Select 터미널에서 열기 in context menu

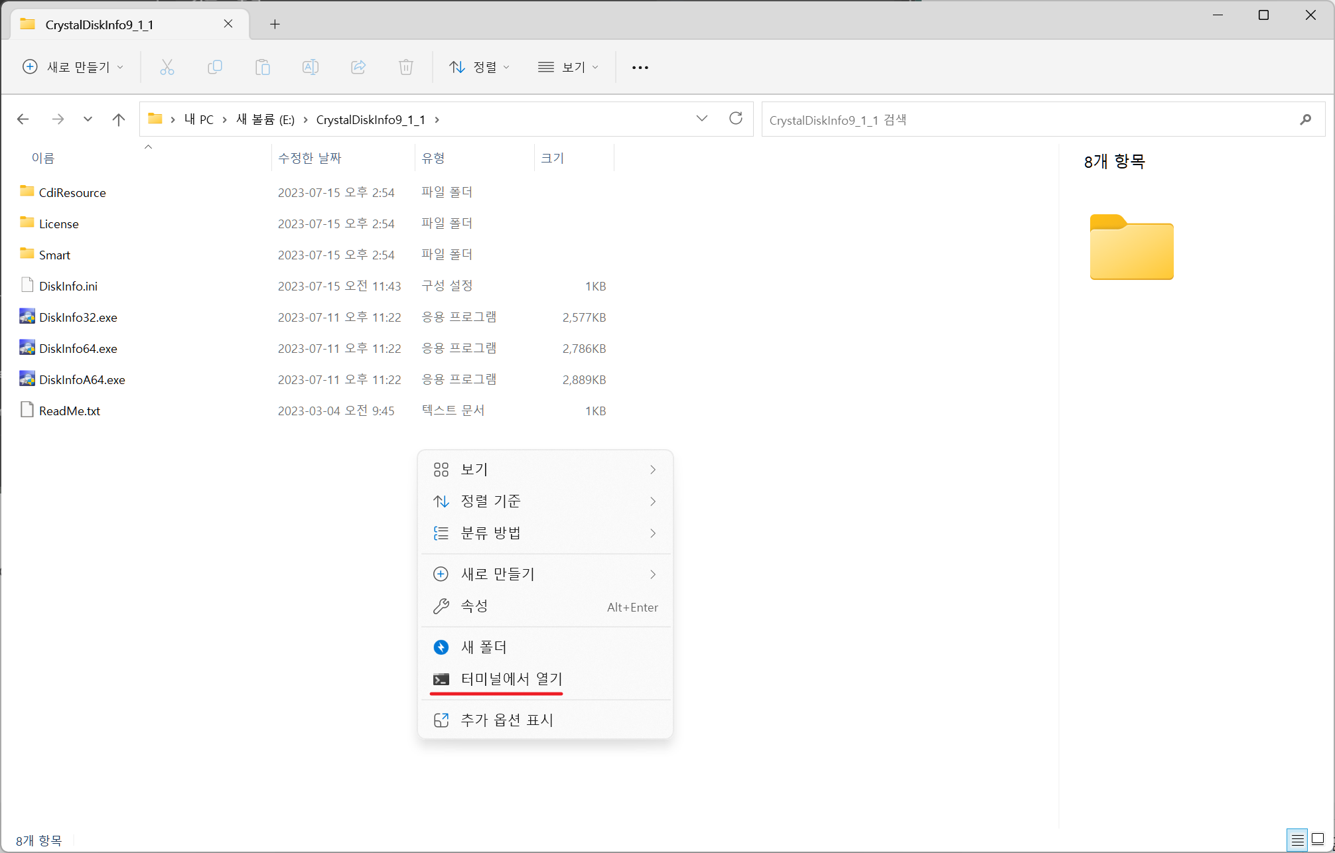pos(511,679)
